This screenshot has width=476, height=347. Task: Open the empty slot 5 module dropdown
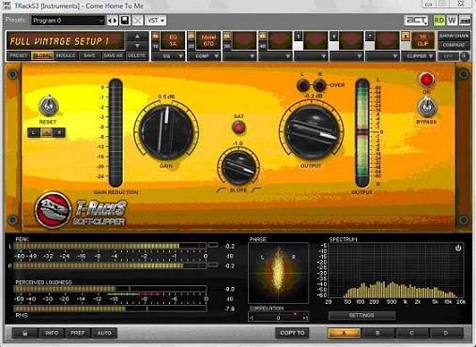tap(311, 56)
